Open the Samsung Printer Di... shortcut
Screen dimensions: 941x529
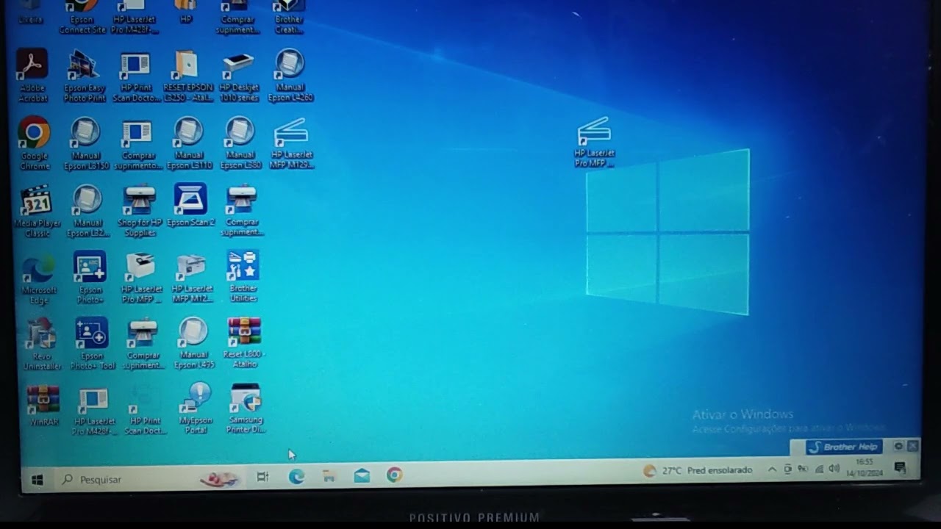[246, 407]
